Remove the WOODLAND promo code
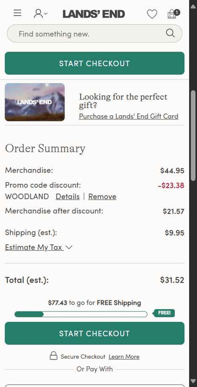Viewport: 197px width, 387px height. (x=102, y=197)
